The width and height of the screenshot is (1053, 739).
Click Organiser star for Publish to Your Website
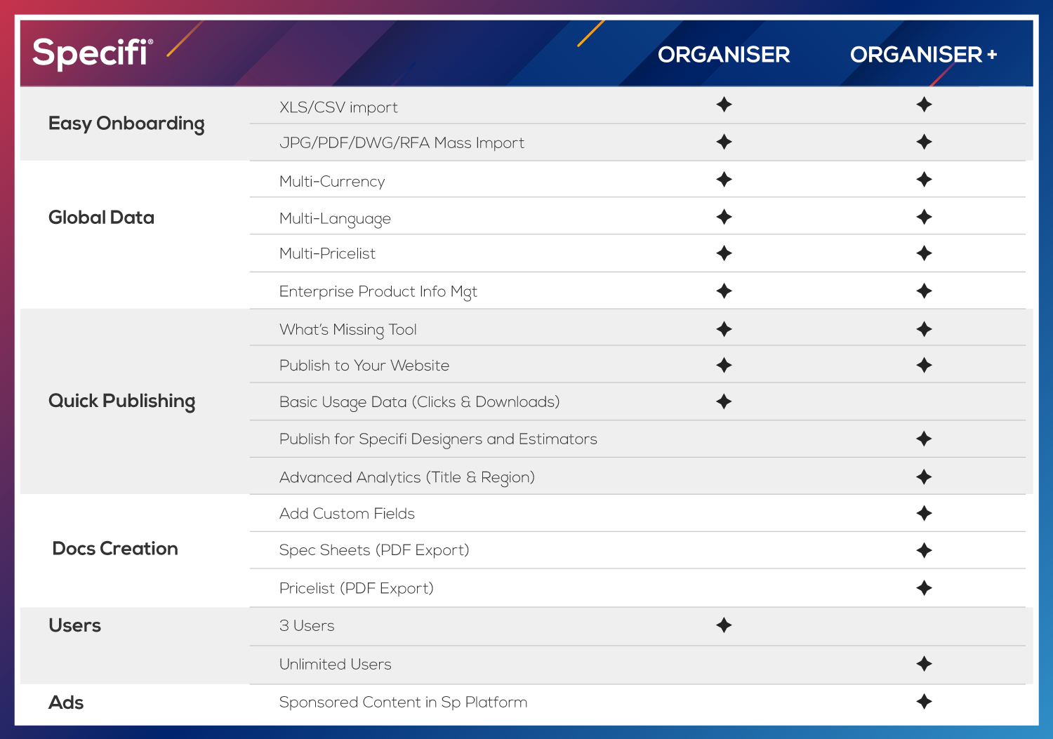724,365
